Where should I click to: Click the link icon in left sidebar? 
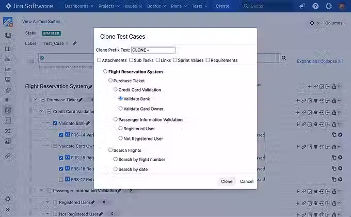(x=8, y=156)
